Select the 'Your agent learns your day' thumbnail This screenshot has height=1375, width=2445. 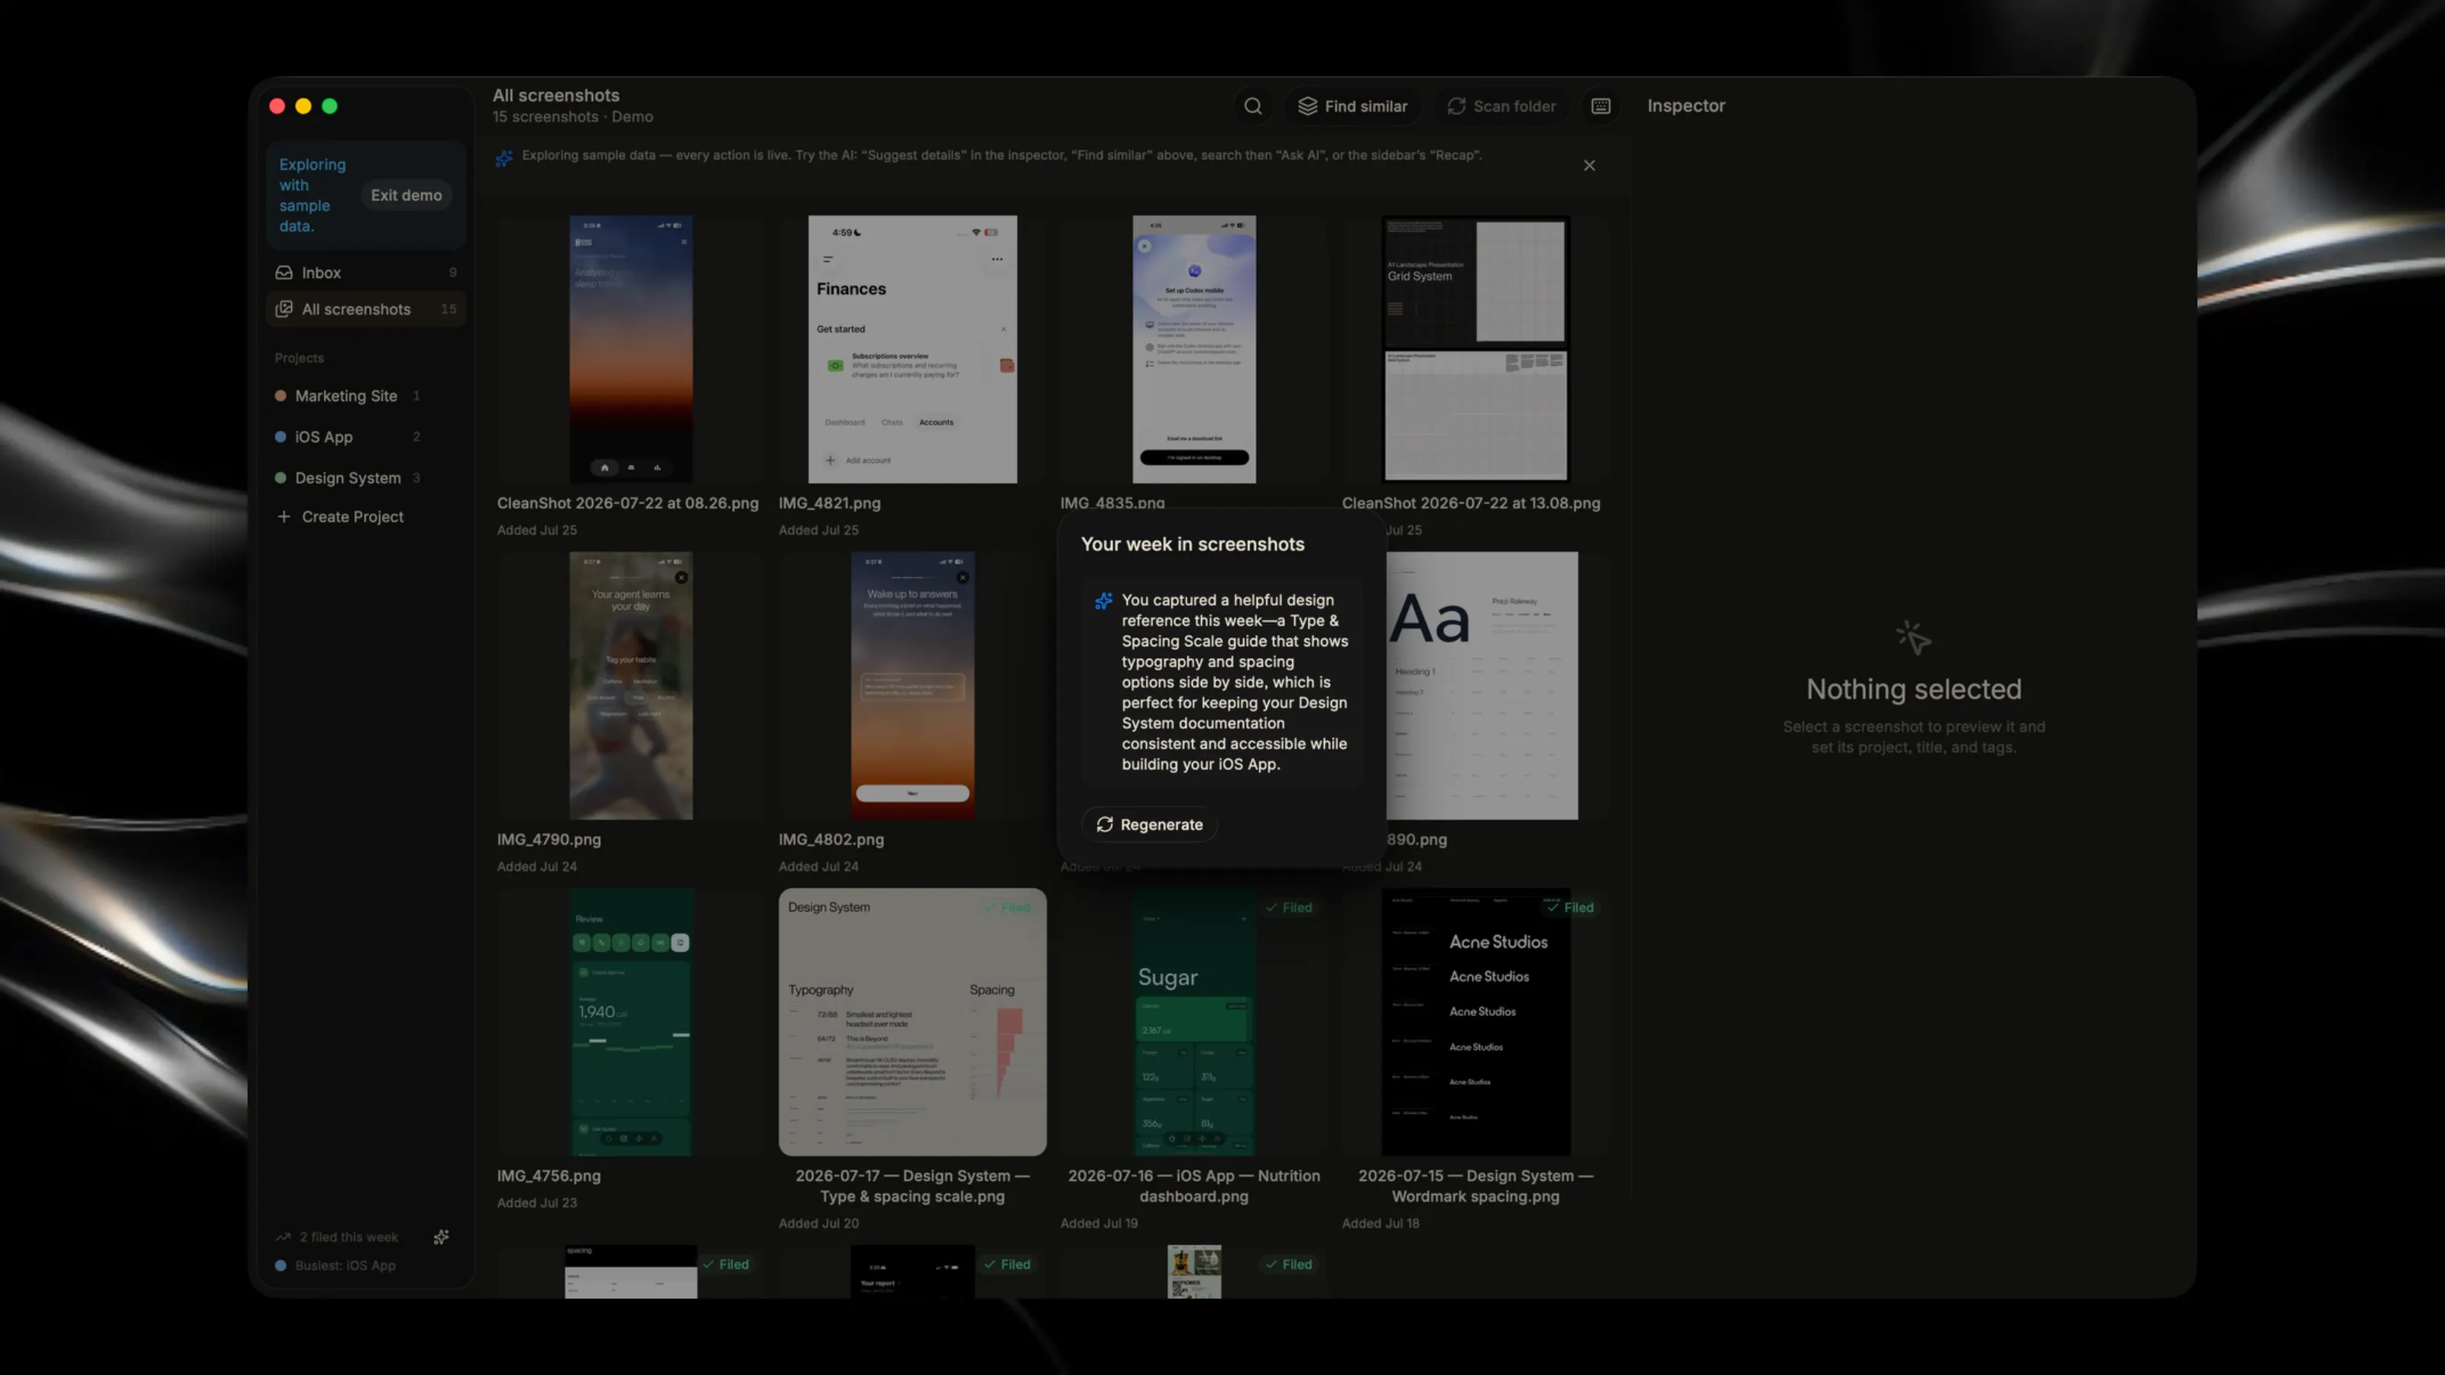point(630,685)
